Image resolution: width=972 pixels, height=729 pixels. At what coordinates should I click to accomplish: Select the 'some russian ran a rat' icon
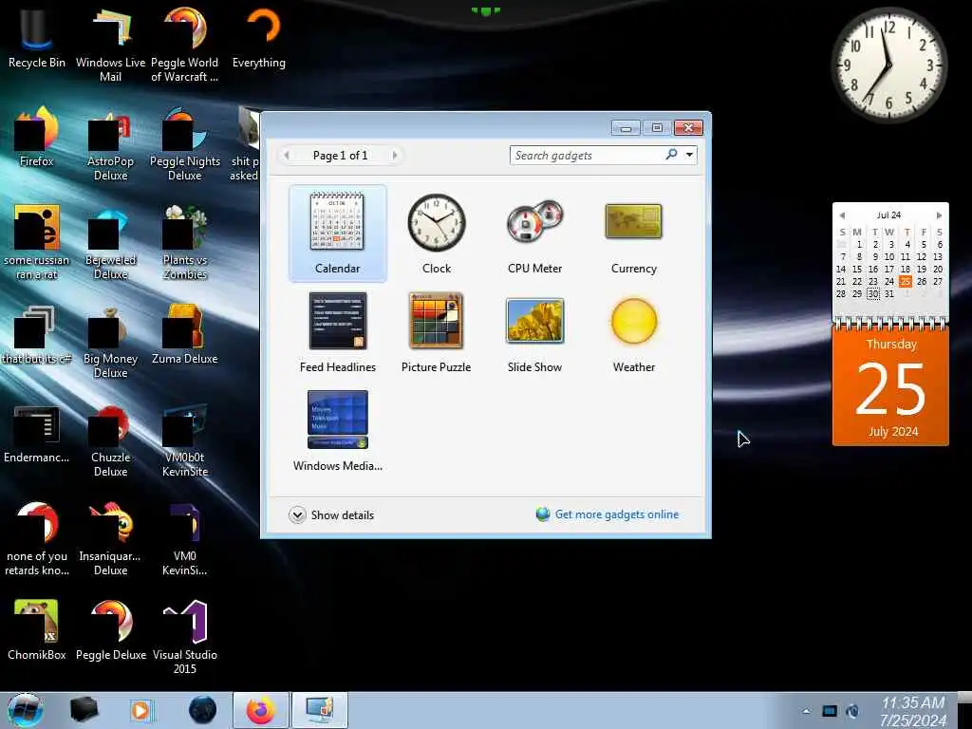37,244
